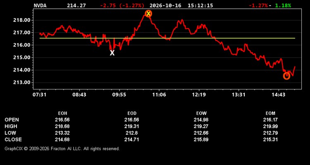Click the EOH CLOSE value 214.68

click(x=62, y=139)
